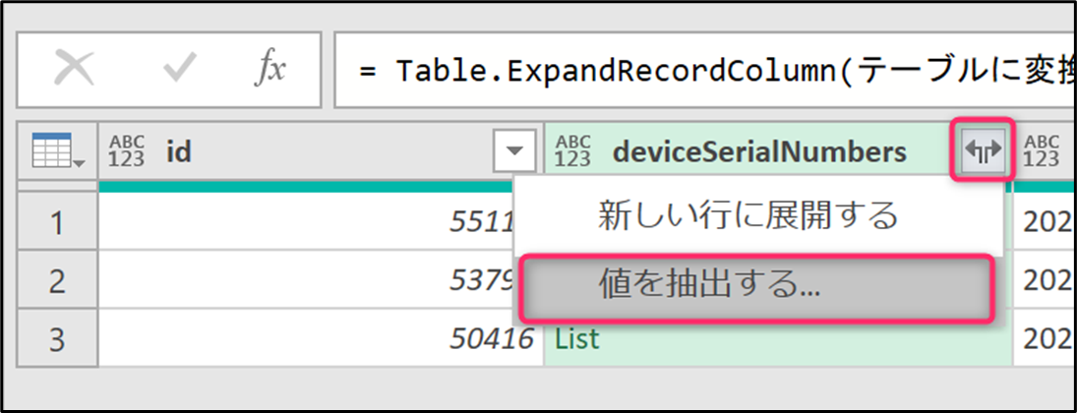Click the fx function icon
The width and height of the screenshot is (1077, 413).
(269, 69)
